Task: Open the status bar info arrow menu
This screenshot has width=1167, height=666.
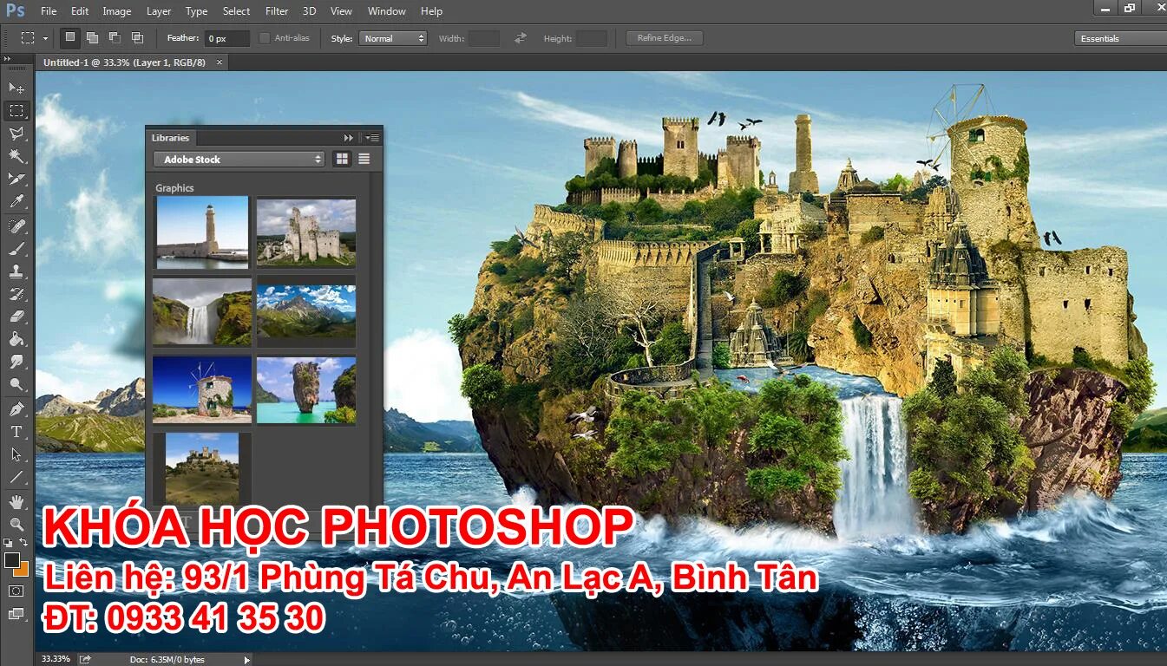Action: (x=247, y=659)
